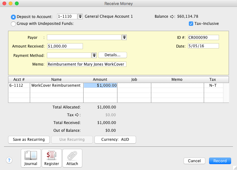
Task: Open the Journal icon button
Action: 31,158
